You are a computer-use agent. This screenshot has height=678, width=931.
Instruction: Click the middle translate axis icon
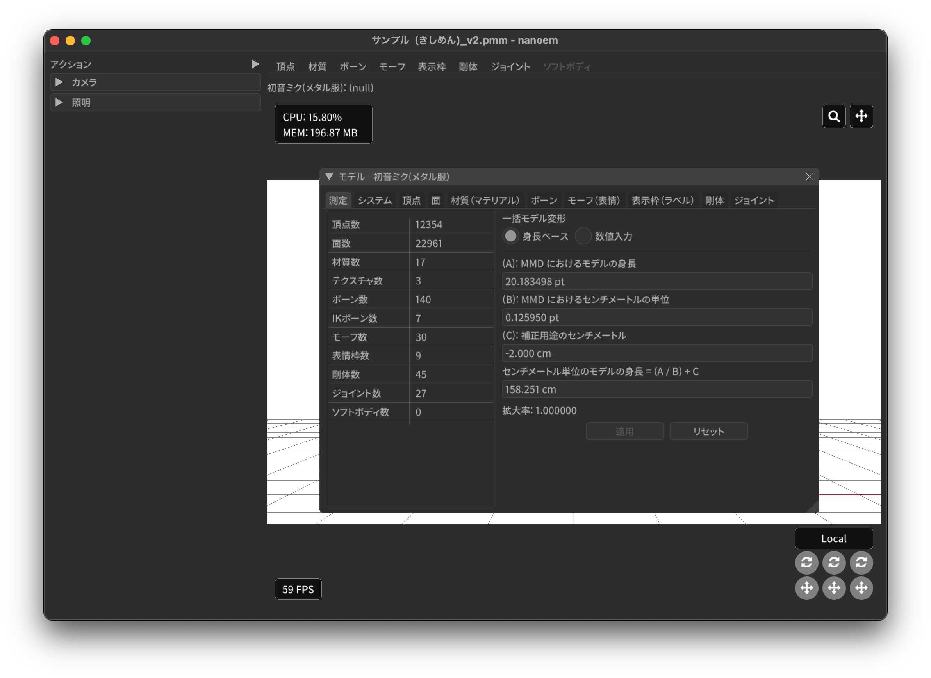(x=834, y=588)
